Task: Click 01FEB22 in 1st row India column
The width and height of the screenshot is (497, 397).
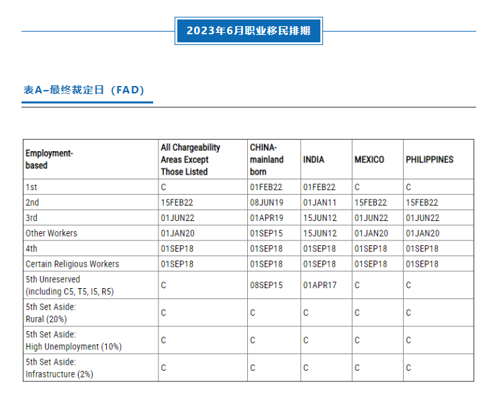Action: tap(319, 187)
